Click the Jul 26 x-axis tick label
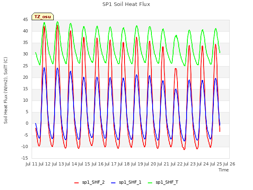253x190 pixels. tap(229, 164)
